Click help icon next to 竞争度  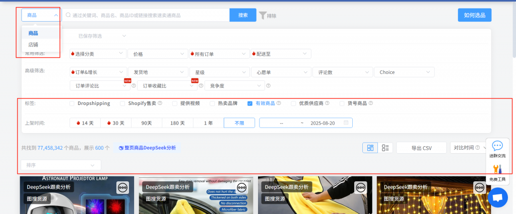tap(268, 86)
